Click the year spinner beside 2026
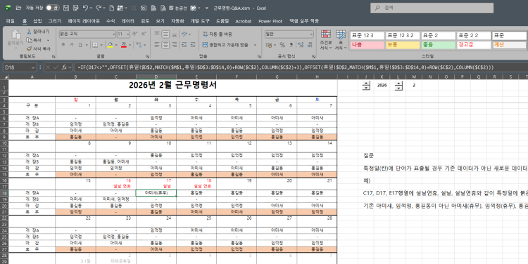This screenshot has width=528, height=264. 366,86
